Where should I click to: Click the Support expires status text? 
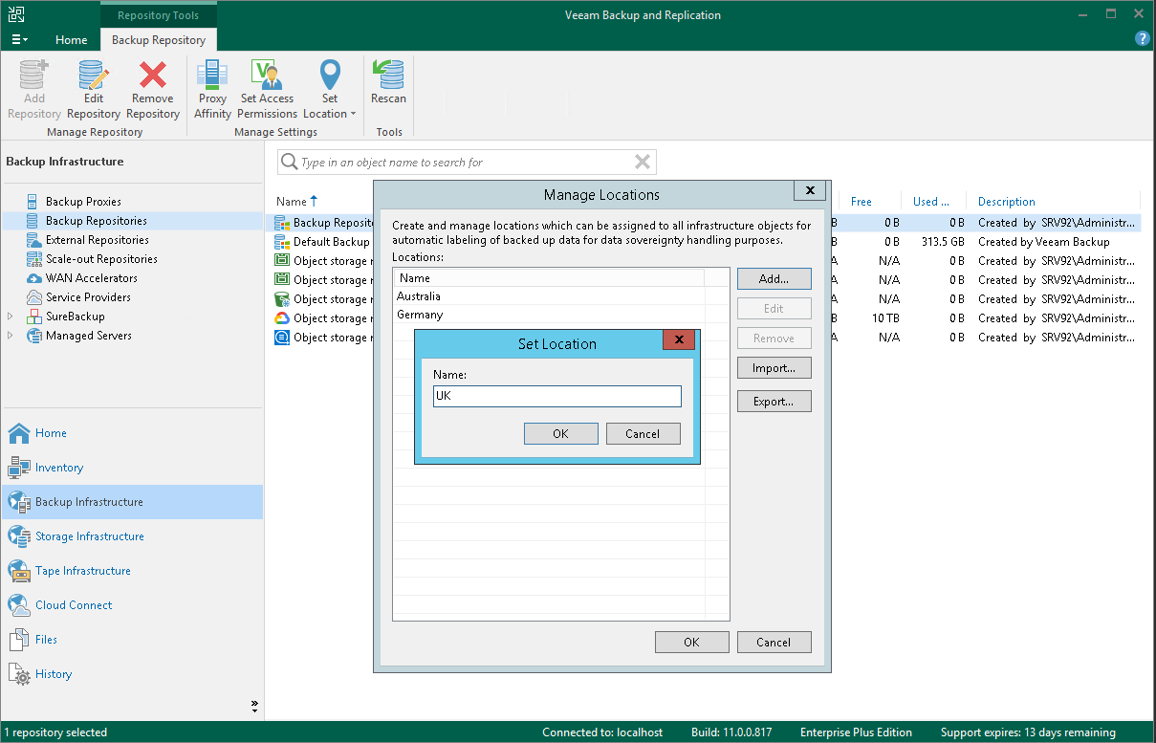tap(1028, 732)
